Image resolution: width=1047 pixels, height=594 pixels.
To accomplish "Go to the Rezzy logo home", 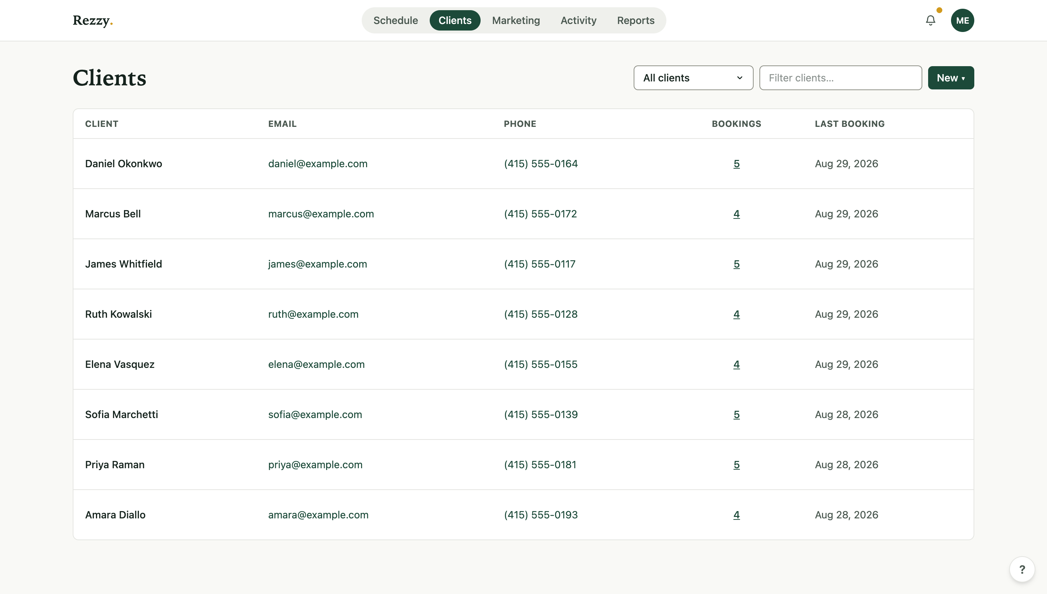I will 93,20.
